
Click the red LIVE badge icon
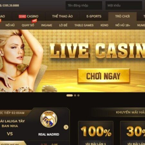pyautogui.click(x=22, y=16)
